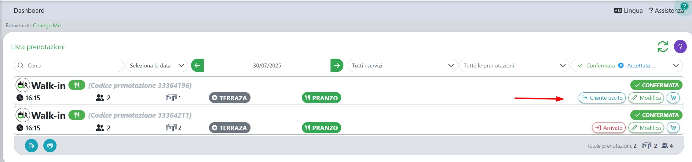Viewport: 692px width, 162px height.
Task: Open the purple question mark help button
Action: click(680, 47)
